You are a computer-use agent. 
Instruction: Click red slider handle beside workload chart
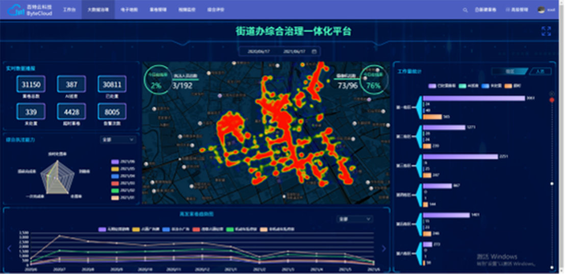coord(552,100)
